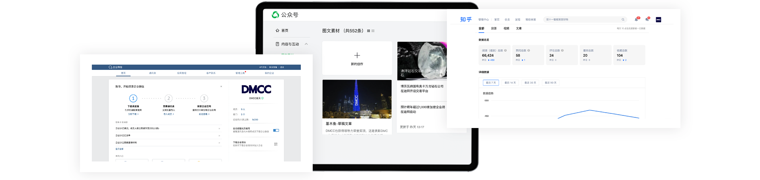Switch 图文素材 to grid view icon

coord(369,31)
